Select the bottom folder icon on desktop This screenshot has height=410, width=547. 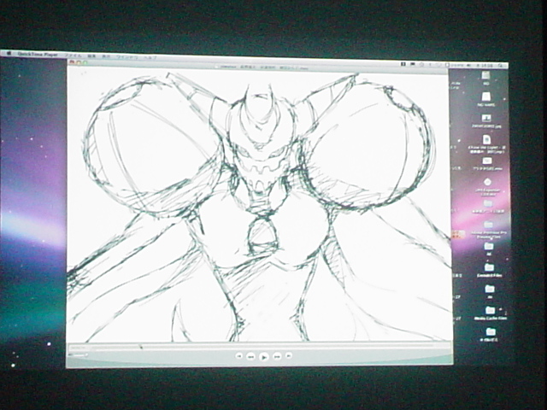(490, 334)
